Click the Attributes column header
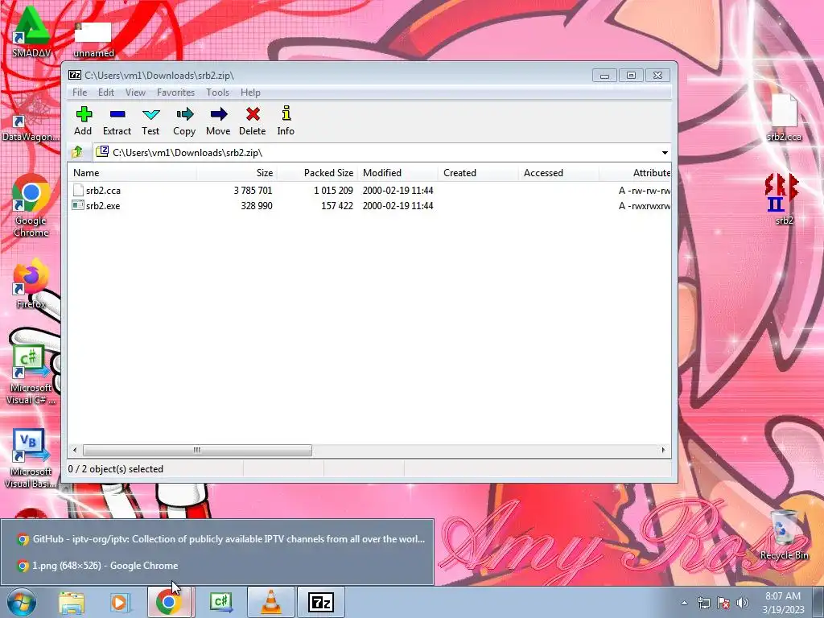 tap(635, 173)
